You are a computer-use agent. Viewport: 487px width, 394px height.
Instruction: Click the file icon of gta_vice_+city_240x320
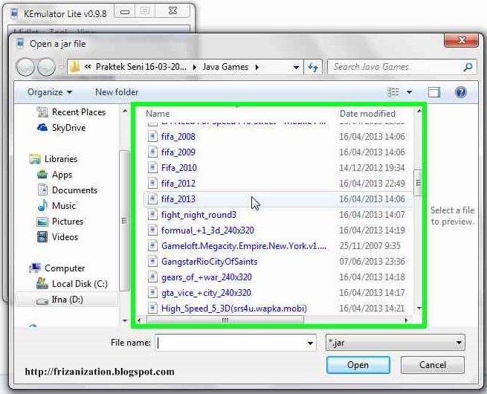[x=152, y=292]
